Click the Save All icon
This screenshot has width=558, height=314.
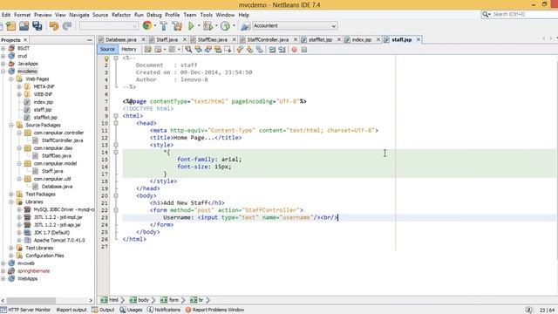pos(37,26)
